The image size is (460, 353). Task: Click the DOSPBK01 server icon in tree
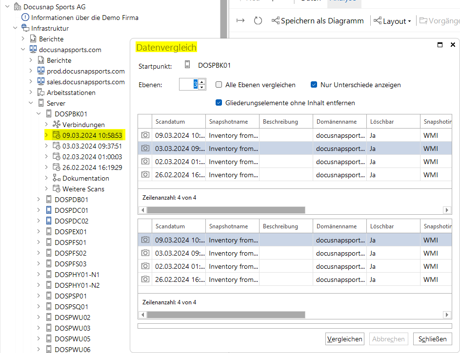[49, 114]
